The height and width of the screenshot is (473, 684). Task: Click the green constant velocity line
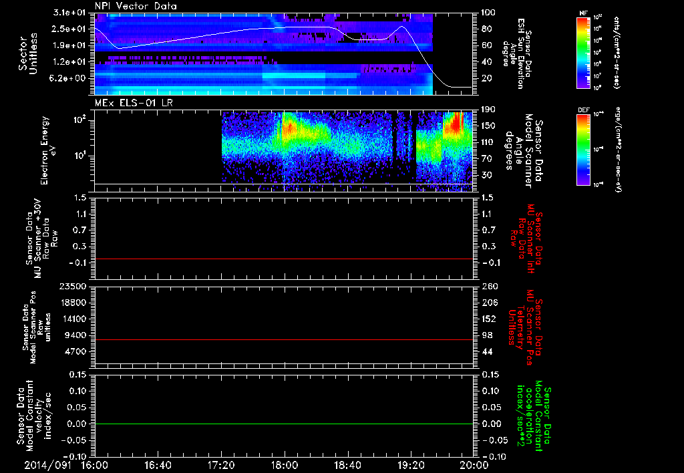[284, 424]
